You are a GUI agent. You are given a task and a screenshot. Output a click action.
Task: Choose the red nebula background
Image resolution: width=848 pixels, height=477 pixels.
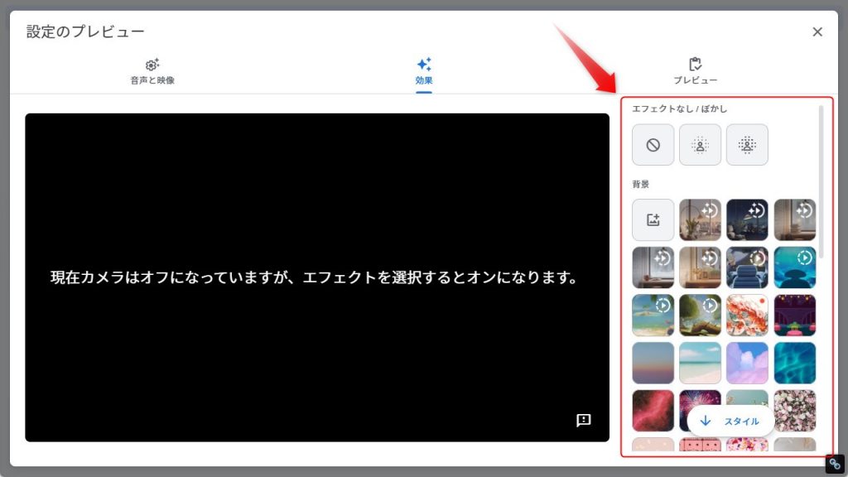653,411
